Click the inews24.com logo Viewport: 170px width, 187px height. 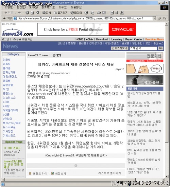click(x=18, y=32)
